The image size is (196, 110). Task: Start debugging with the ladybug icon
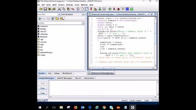tap(119, 9)
